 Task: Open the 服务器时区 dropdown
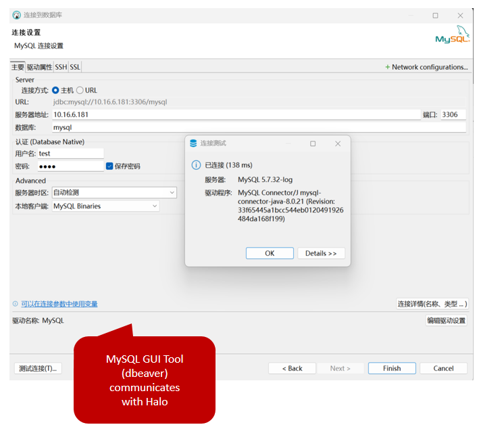114,193
